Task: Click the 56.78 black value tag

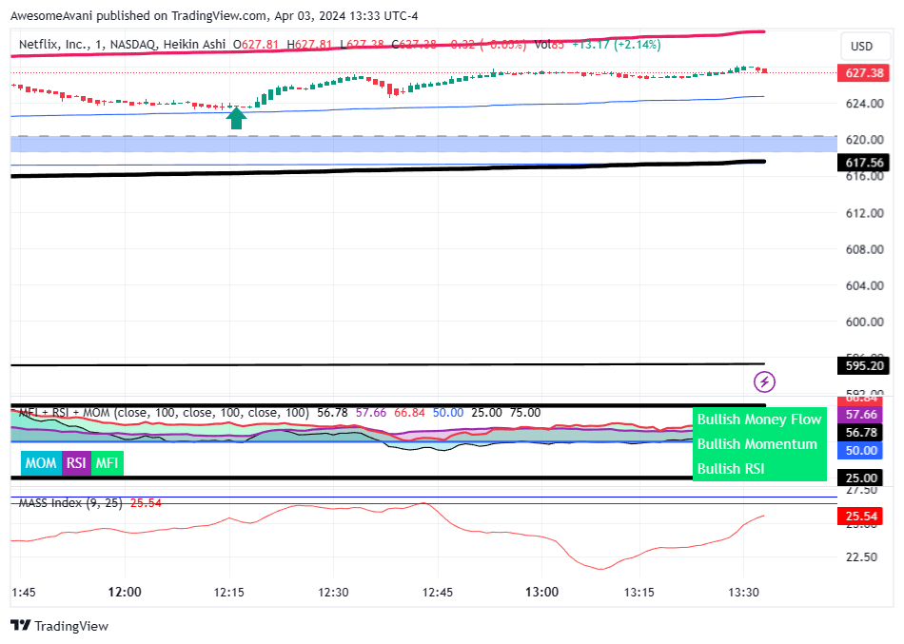Action: (x=861, y=433)
